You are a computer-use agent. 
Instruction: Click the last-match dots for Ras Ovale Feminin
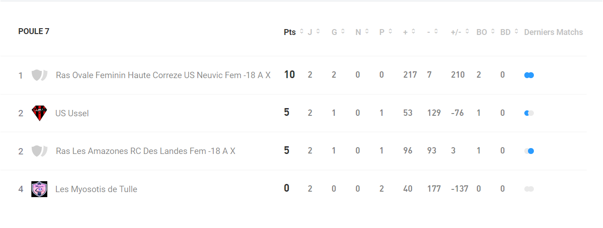(x=529, y=75)
